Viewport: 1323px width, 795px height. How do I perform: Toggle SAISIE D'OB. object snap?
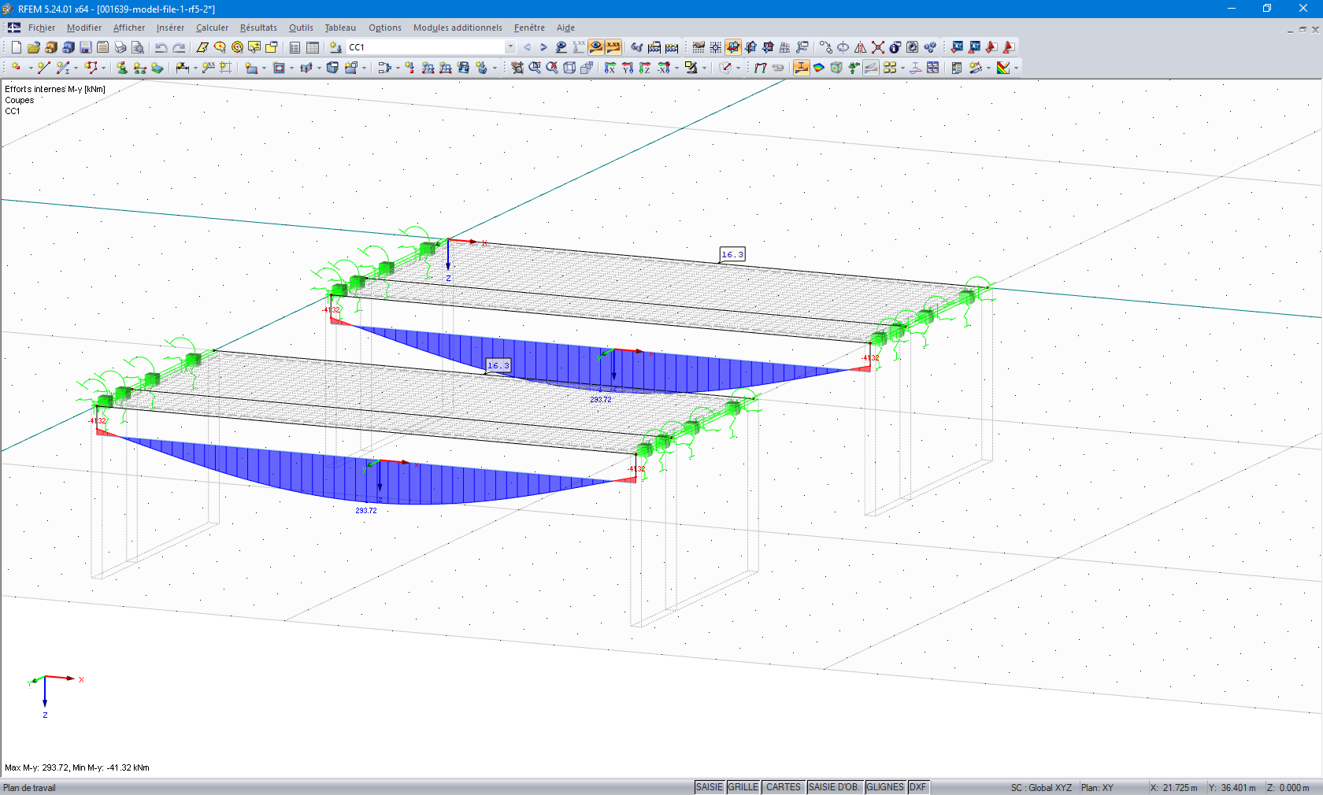coord(834,787)
